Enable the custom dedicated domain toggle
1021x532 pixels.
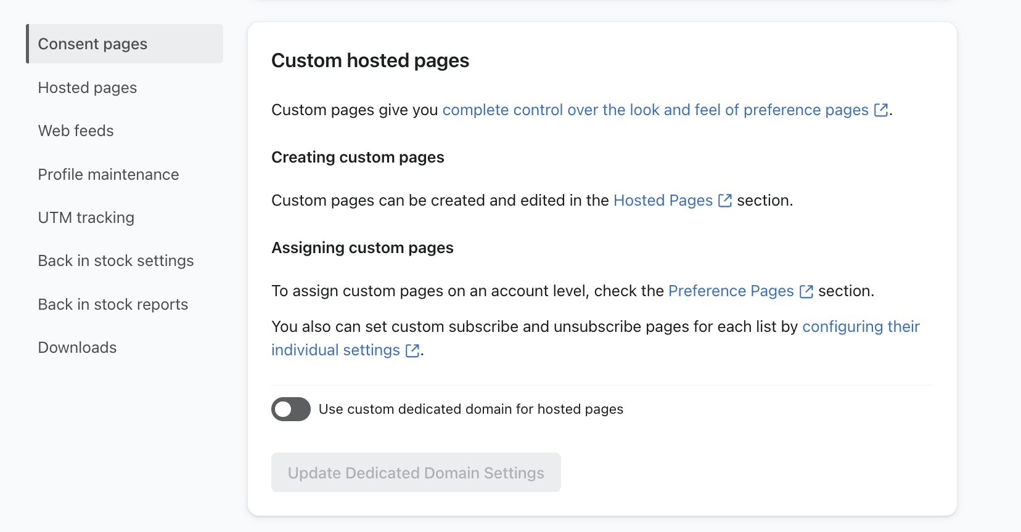tap(291, 409)
